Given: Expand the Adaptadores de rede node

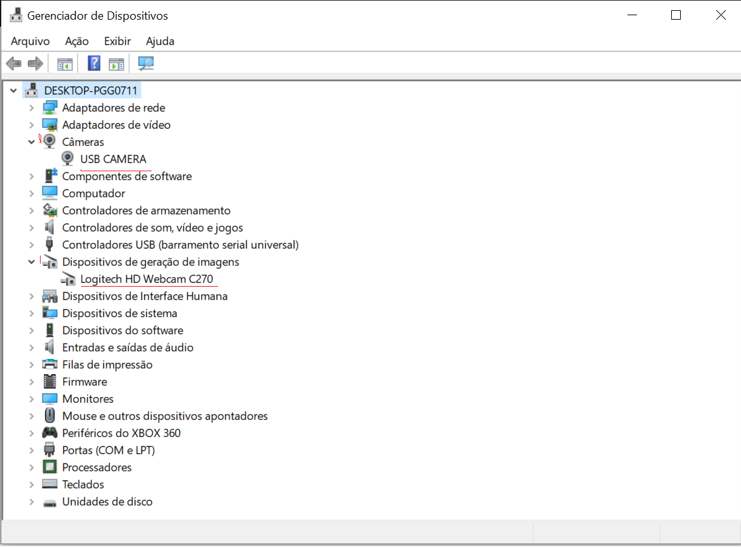Looking at the screenshot, I should [x=32, y=108].
